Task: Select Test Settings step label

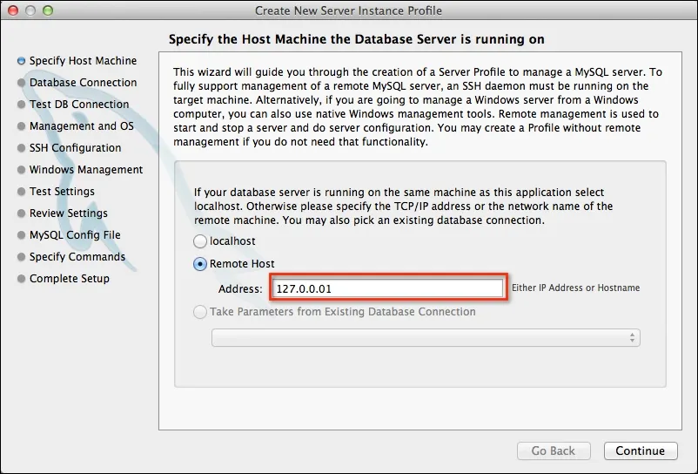Action: pyautogui.click(x=62, y=192)
